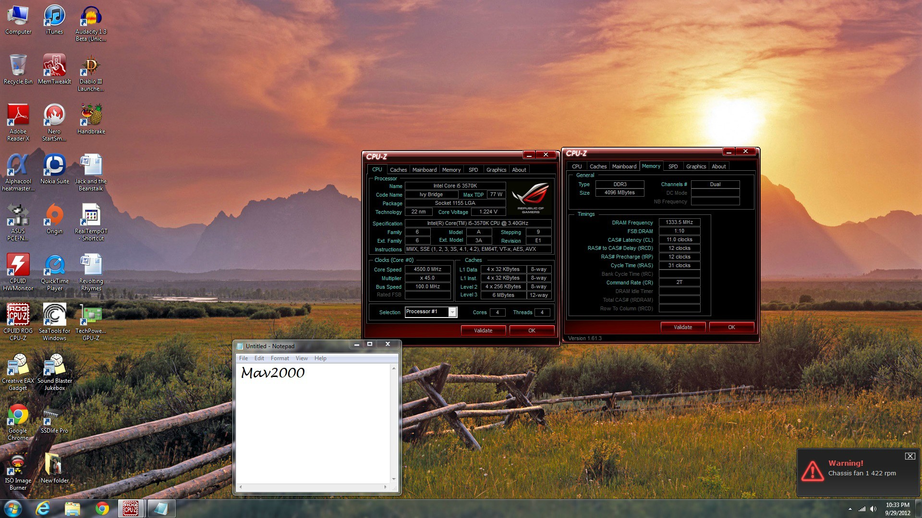Open the Alphacool heatmaster shortcut
Image resolution: width=922 pixels, height=518 pixels.
click(x=18, y=173)
